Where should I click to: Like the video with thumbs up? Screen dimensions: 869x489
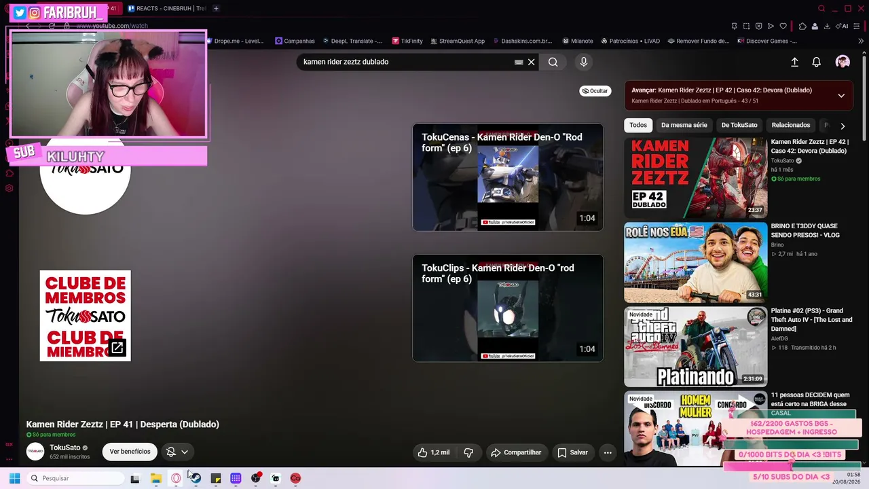434,452
